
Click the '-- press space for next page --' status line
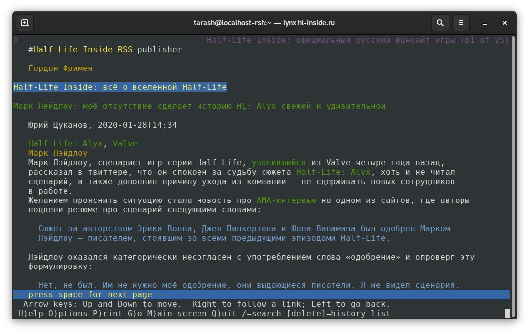click(262, 294)
